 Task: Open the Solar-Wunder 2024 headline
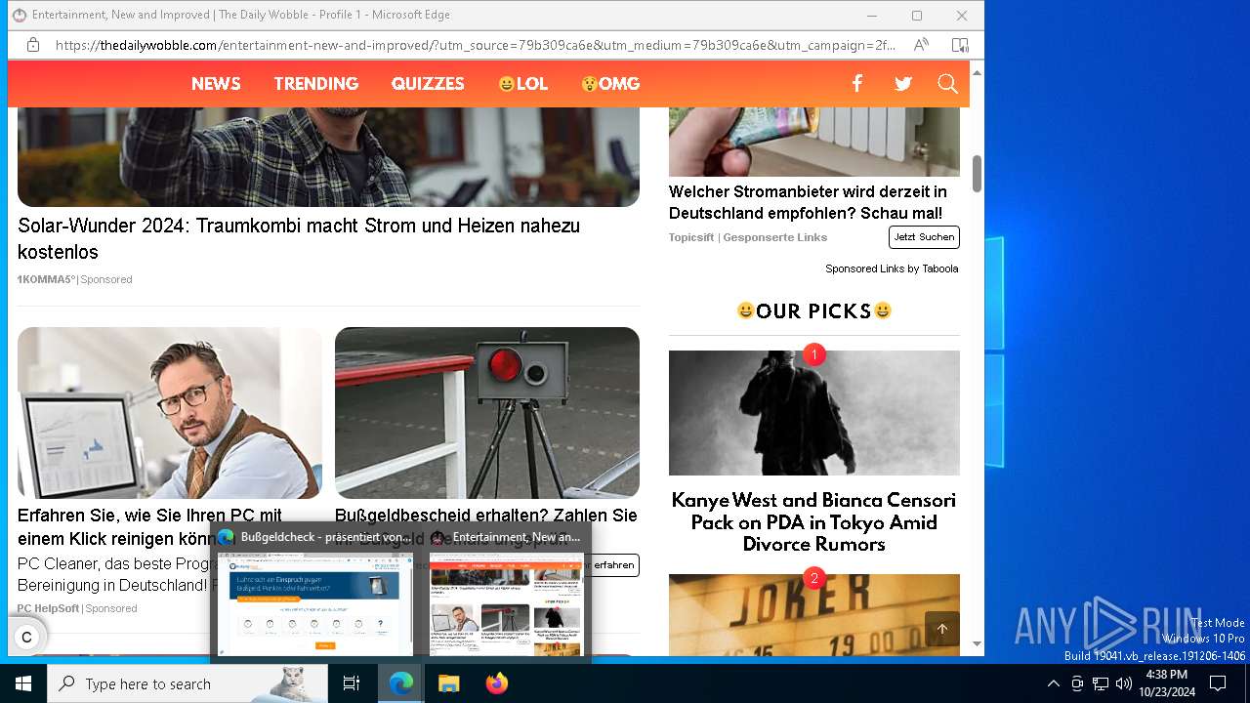[299, 238]
